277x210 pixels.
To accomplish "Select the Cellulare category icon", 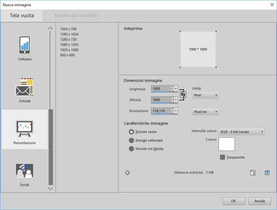I will 25,45.
